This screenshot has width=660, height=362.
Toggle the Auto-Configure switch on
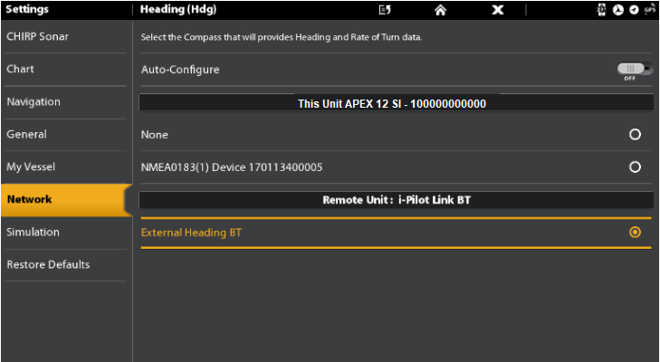pos(635,69)
